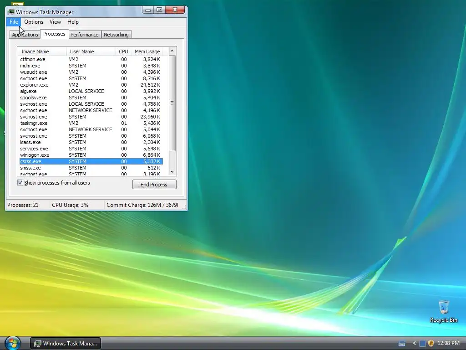
Task: Open the Recycle Bin on the desktop
Action: [443, 311]
